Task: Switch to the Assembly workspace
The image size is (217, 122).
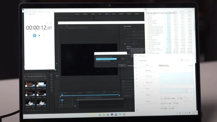Action: click(85, 14)
